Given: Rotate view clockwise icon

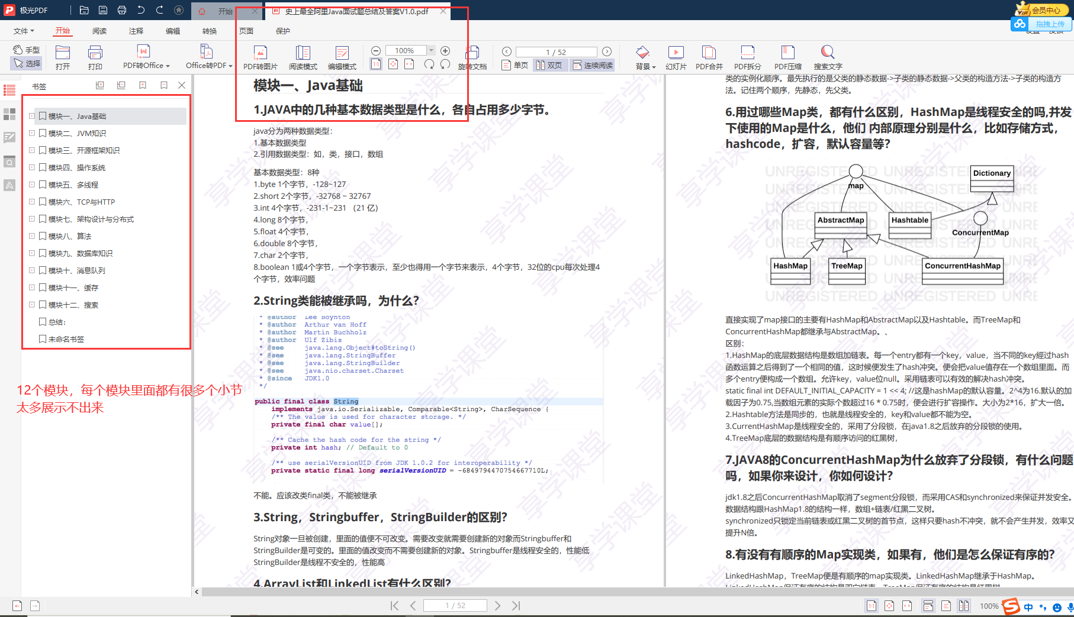Looking at the screenshot, I should click(x=429, y=64).
